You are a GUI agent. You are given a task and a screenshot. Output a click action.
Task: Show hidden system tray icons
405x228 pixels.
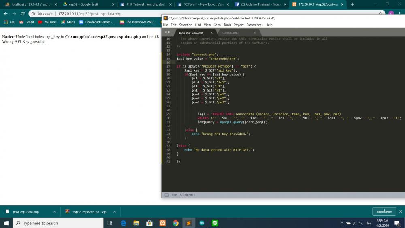click(x=342, y=223)
